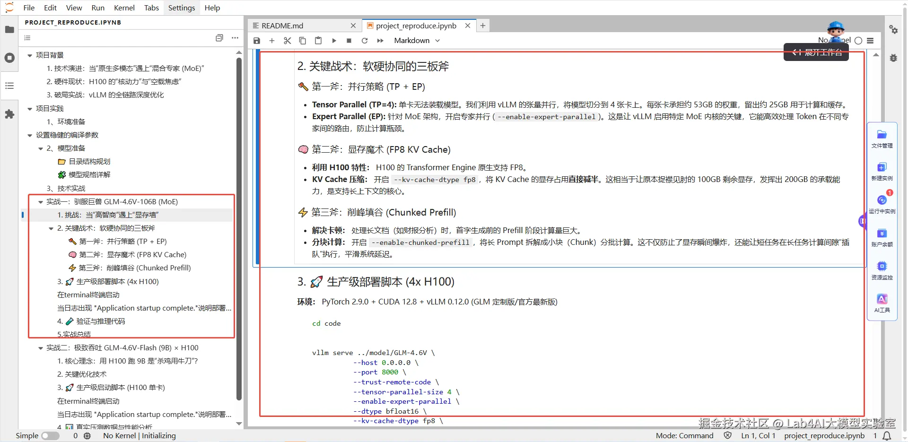Click the 展开工作台 button
The image size is (908, 442).
(816, 52)
